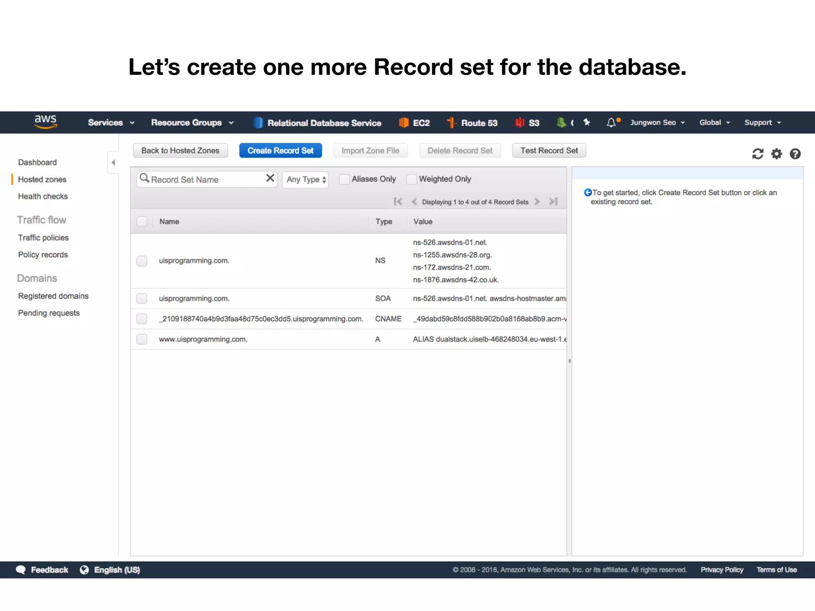Click Delete Record Set button
The image size is (815, 611).
pyautogui.click(x=460, y=150)
